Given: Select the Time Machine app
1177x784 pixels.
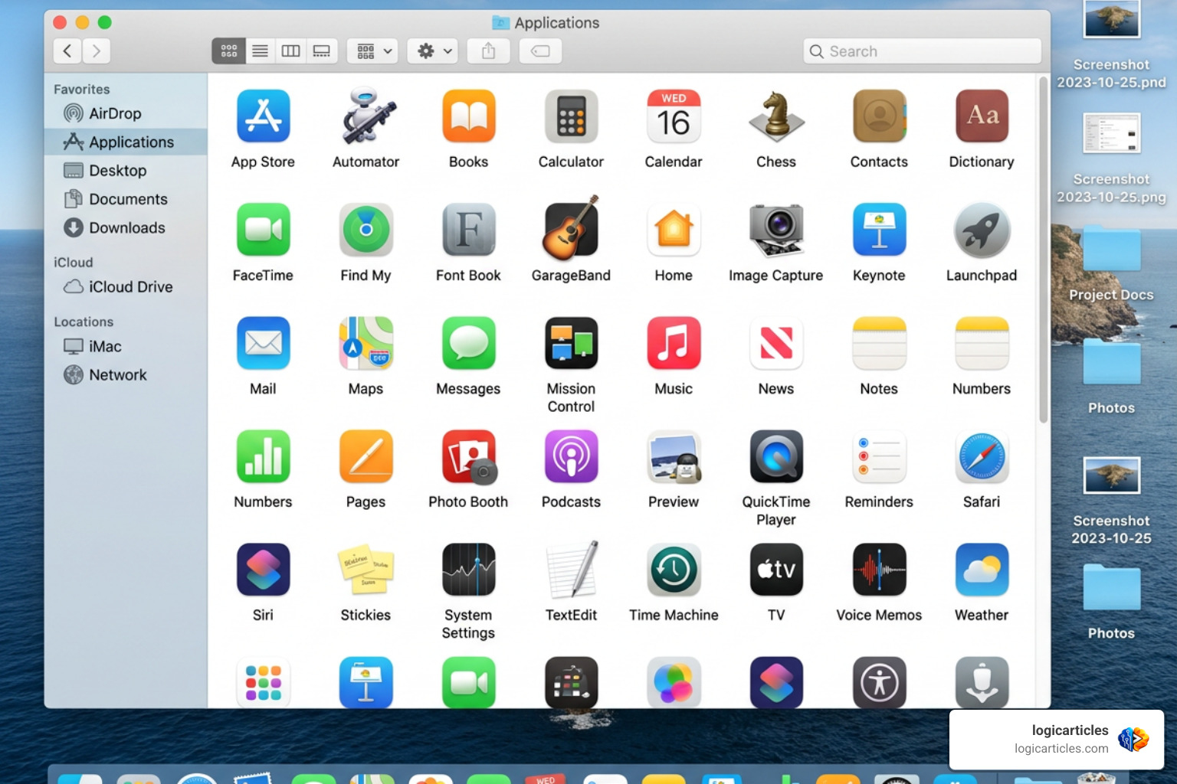Looking at the screenshot, I should tap(674, 570).
